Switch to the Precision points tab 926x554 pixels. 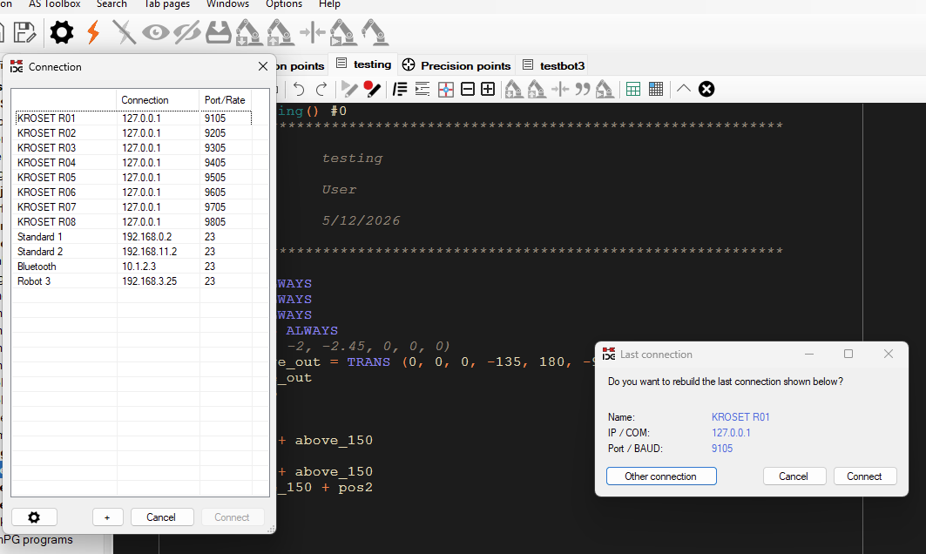click(x=456, y=65)
